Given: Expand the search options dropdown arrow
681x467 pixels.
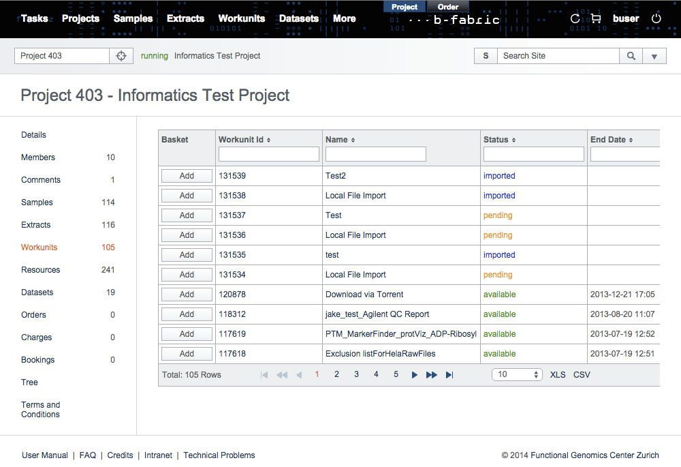Looking at the screenshot, I should click(x=654, y=56).
